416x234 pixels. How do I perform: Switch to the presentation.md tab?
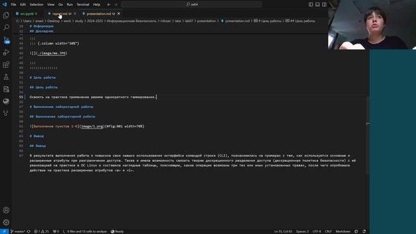[x=101, y=14]
